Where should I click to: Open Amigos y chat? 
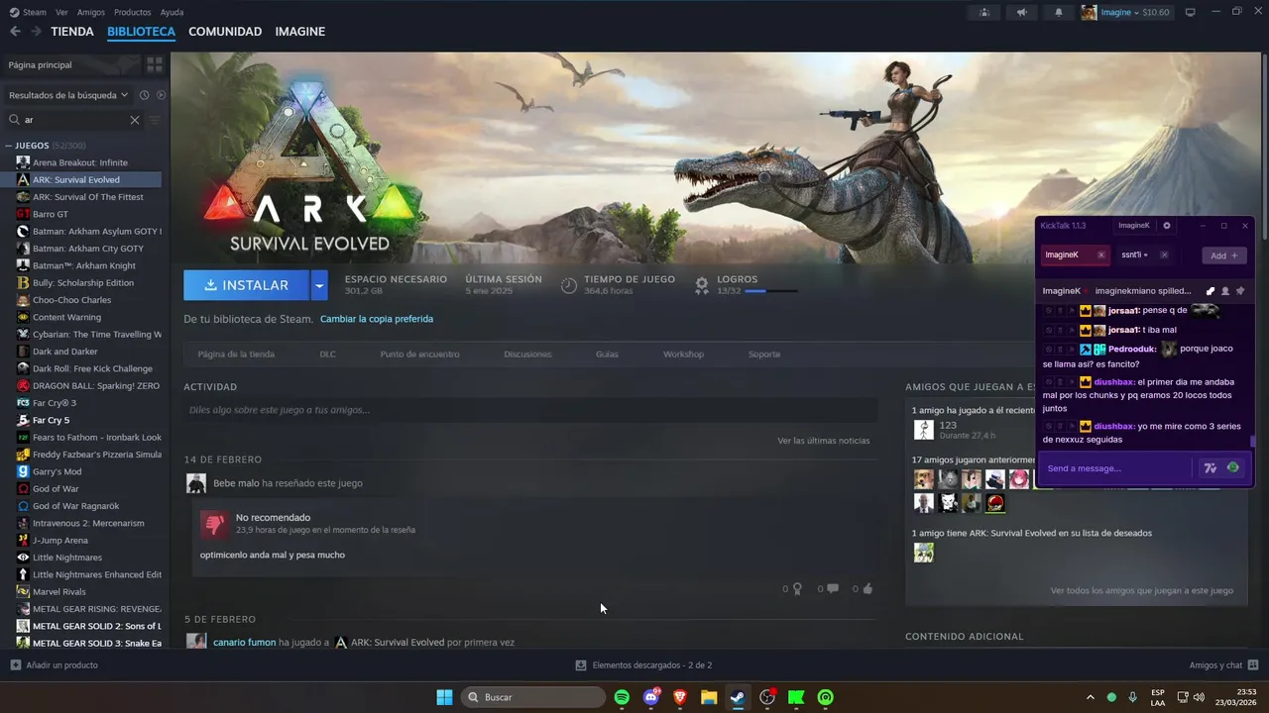coord(1224,665)
